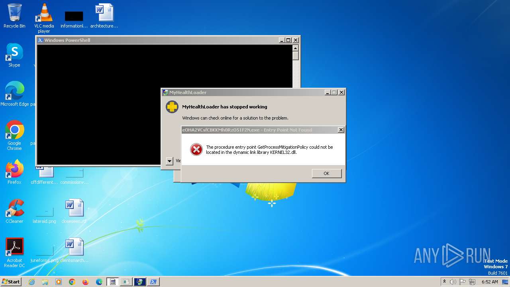The image size is (510, 287).
Task: Open Internet Explorer from the taskbar
Action: [32, 282]
